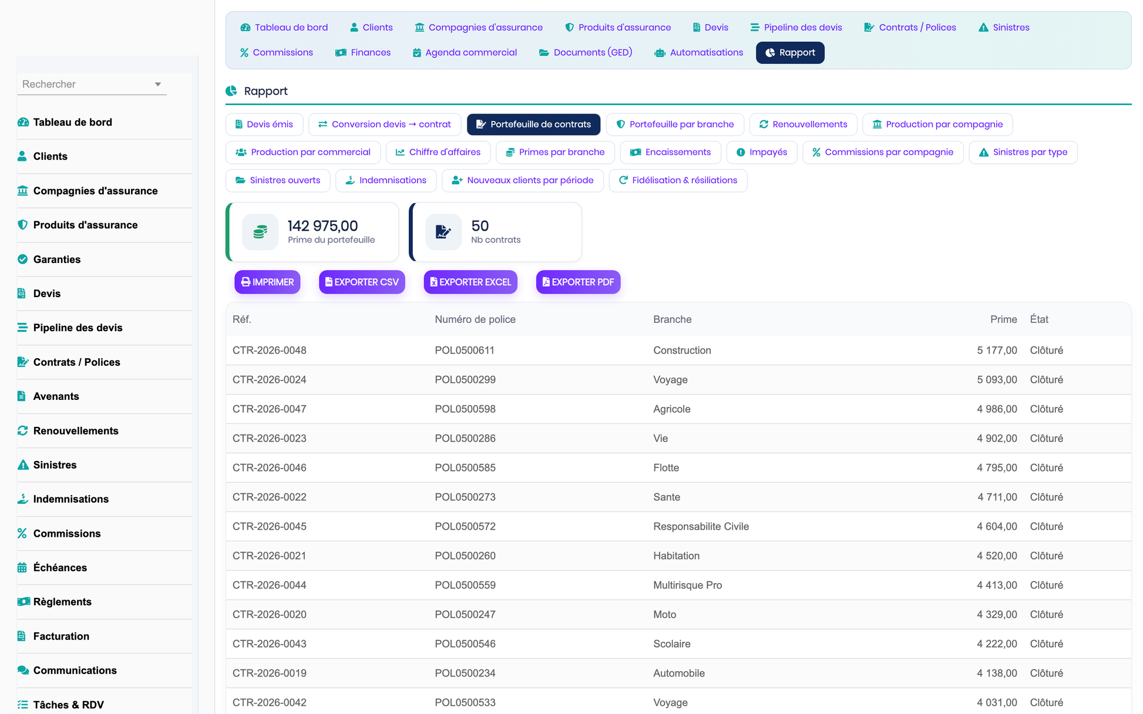Select the 4 520,00 prime value

[x=997, y=556]
